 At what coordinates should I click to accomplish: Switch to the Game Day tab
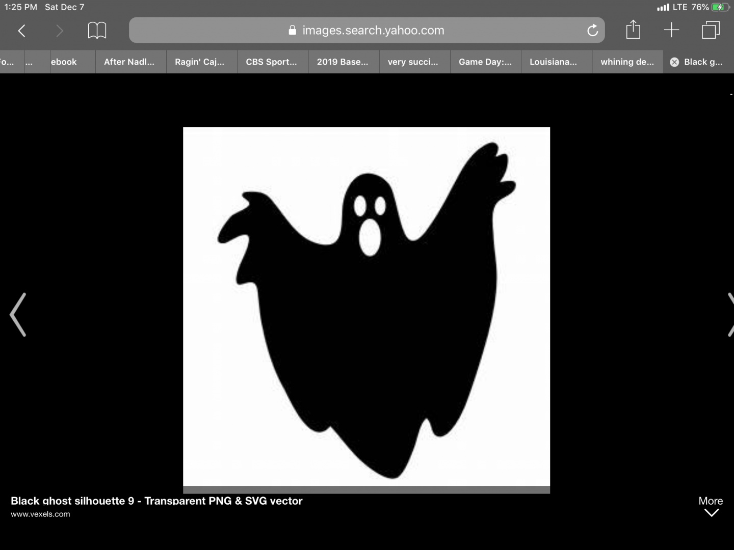point(485,62)
